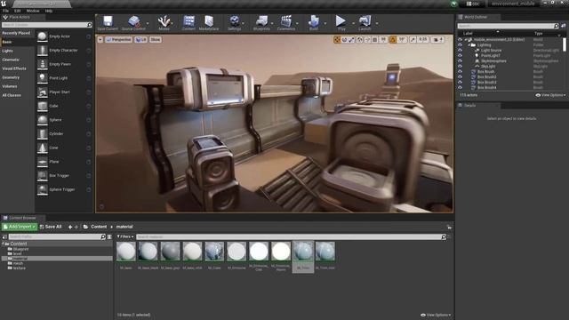Screen dimensions: 569x320
Task: Toggle visibility of Light Source
Action: (x=460, y=51)
